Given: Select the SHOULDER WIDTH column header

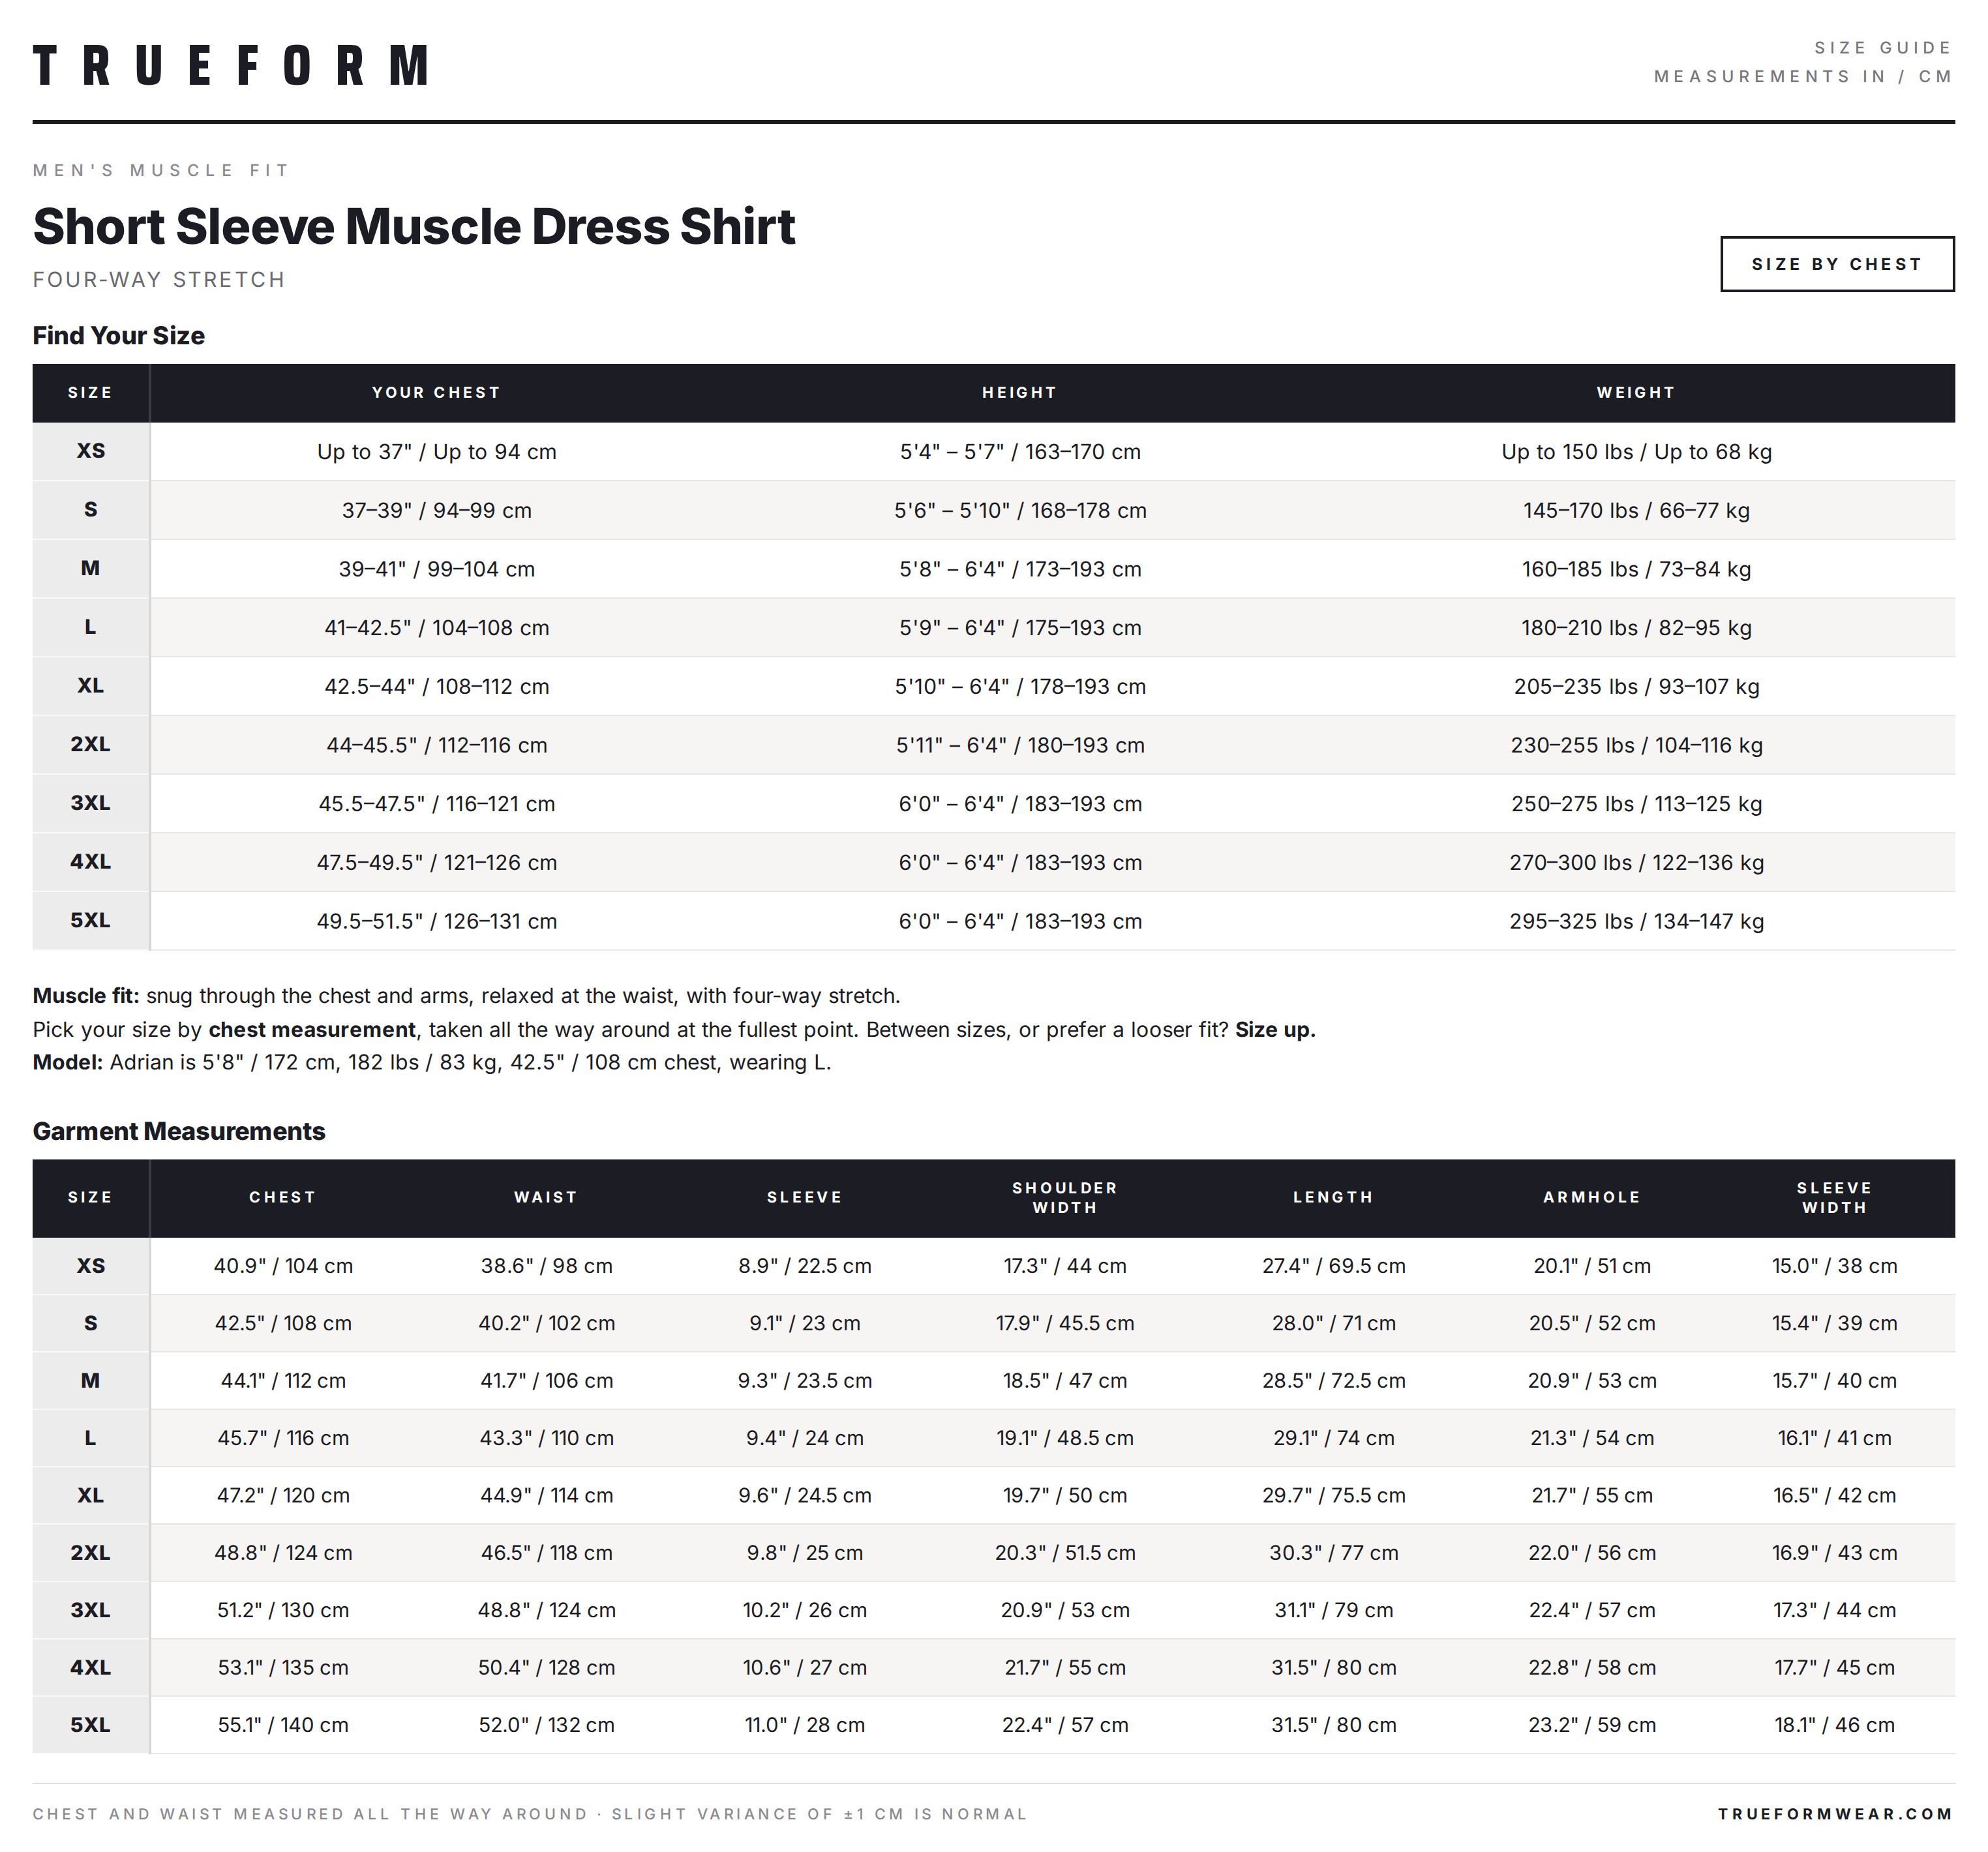Looking at the screenshot, I should [x=1065, y=1198].
